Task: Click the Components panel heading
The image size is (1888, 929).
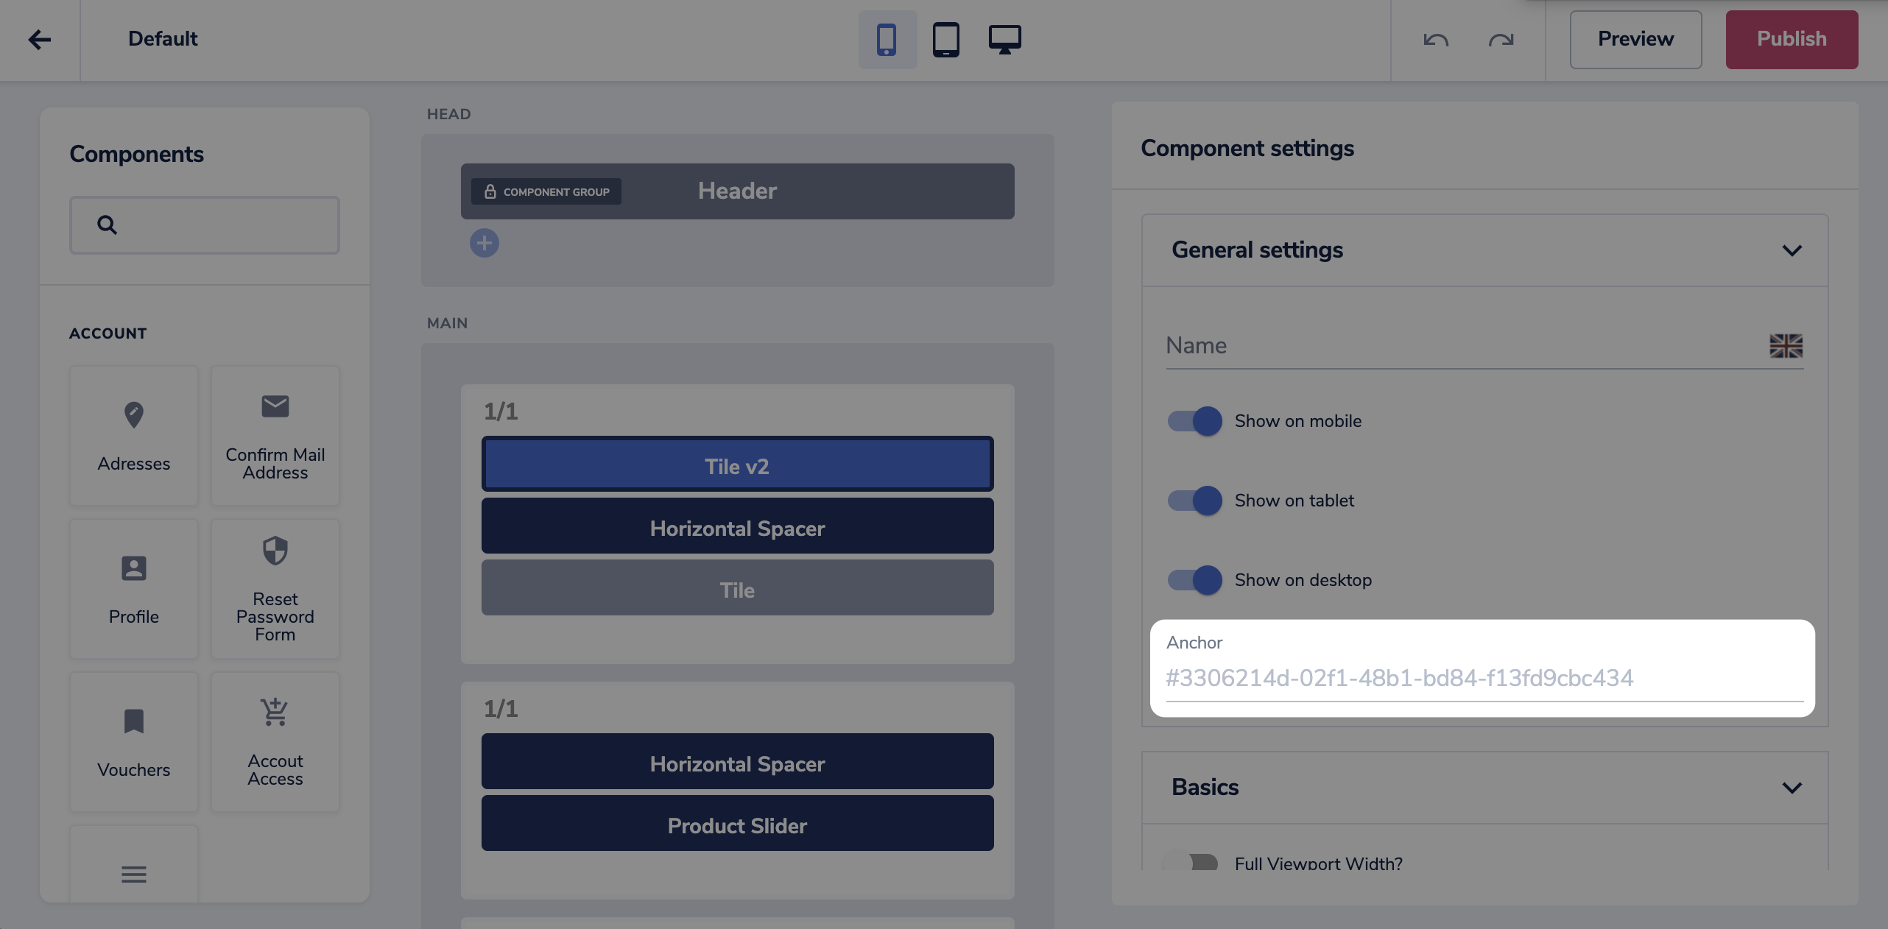Action: (137, 154)
